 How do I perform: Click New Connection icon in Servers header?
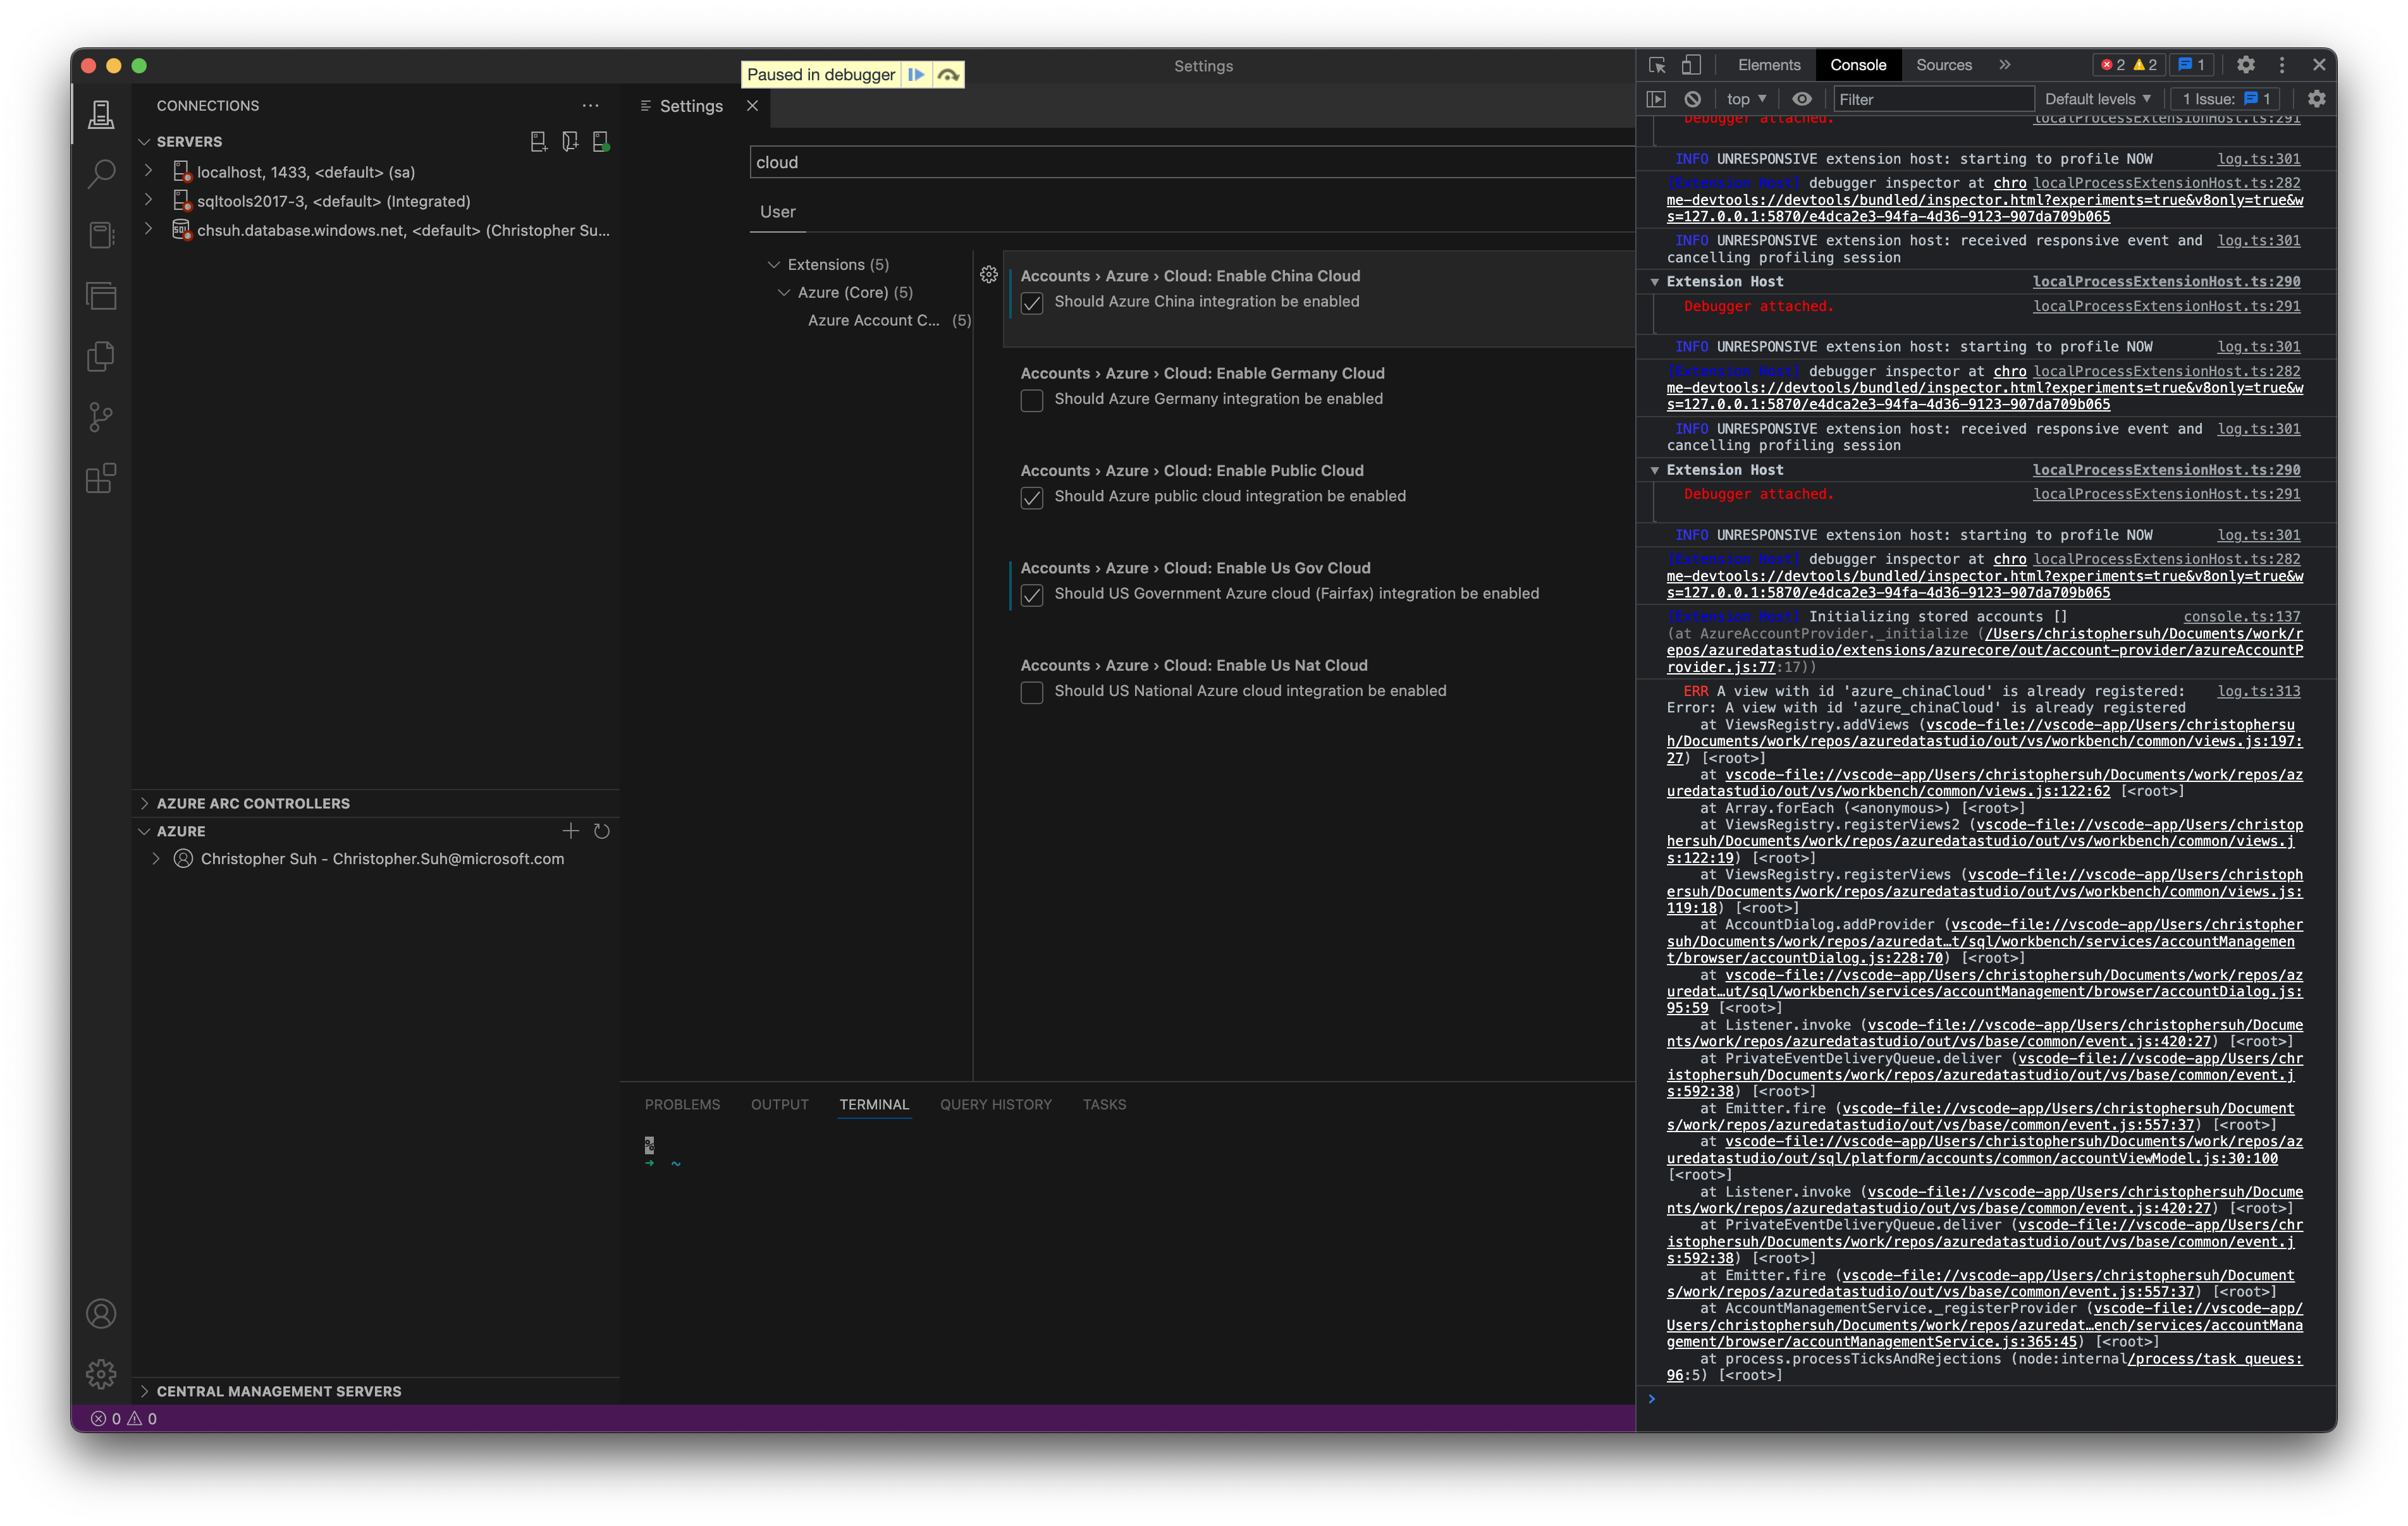pyautogui.click(x=538, y=141)
